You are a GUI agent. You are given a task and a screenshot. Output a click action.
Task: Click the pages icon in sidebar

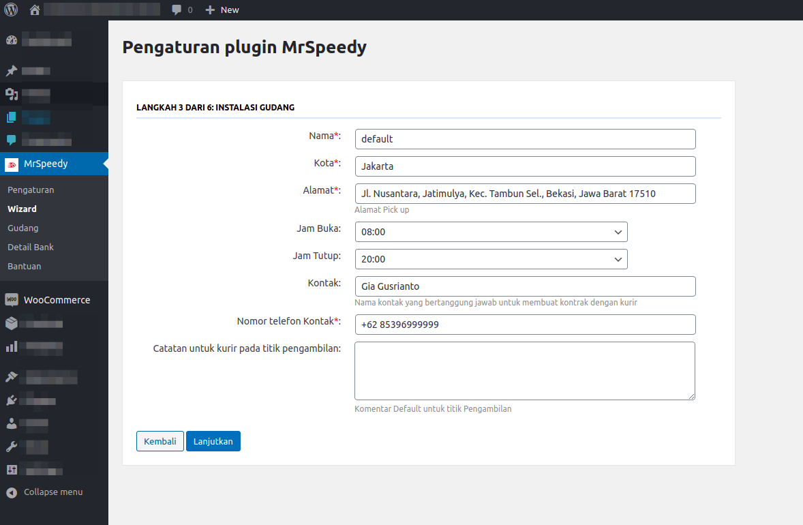coord(12,117)
